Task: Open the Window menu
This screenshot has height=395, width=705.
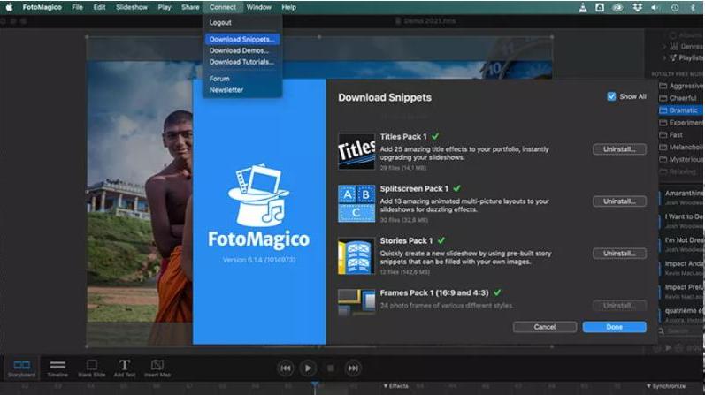Action: pos(258,7)
